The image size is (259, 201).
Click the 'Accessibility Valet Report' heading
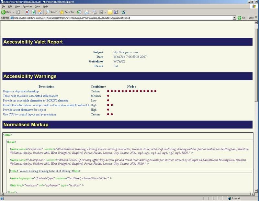click(33, 42)
